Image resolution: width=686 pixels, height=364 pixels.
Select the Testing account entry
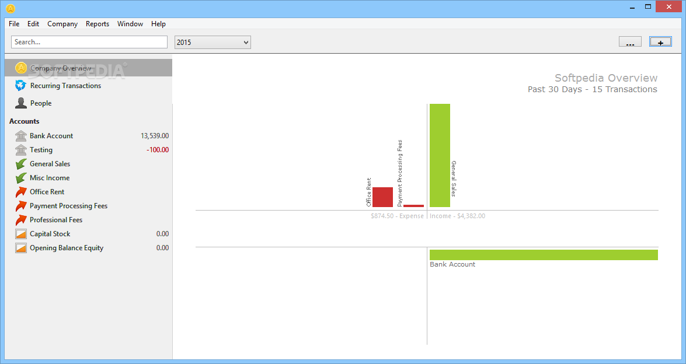pyautogui.click(x=88, y=150)
